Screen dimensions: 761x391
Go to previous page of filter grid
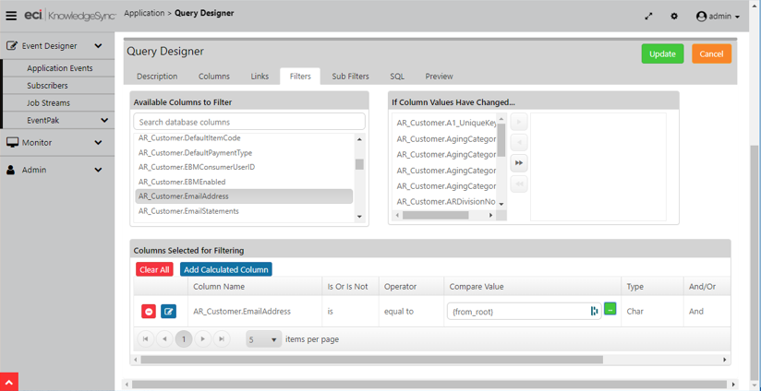pyautogui.click(x=164, y=339)
